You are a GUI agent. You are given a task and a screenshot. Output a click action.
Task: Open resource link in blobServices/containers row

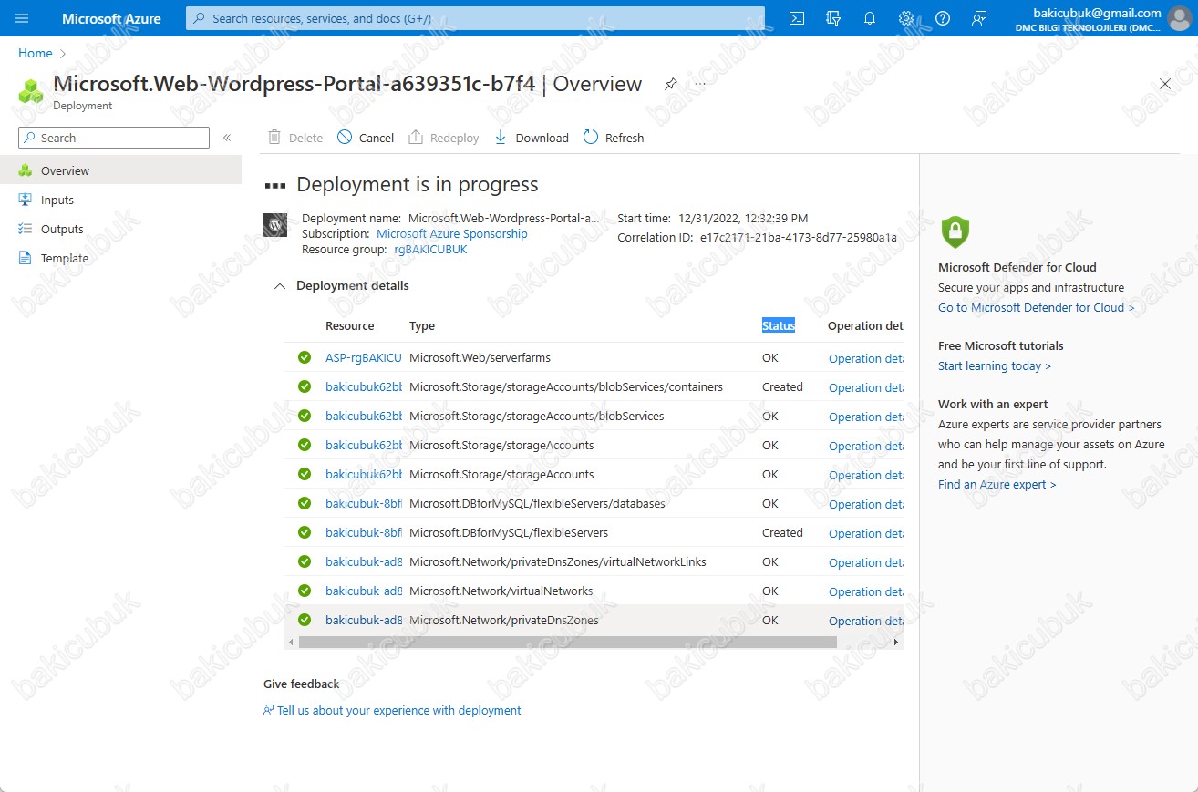pyautogui.click(x=364, y=387)
